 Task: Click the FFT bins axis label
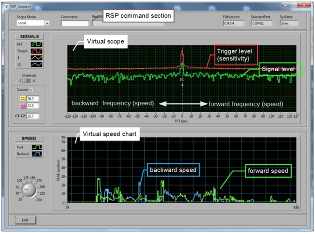click(181, 121)
